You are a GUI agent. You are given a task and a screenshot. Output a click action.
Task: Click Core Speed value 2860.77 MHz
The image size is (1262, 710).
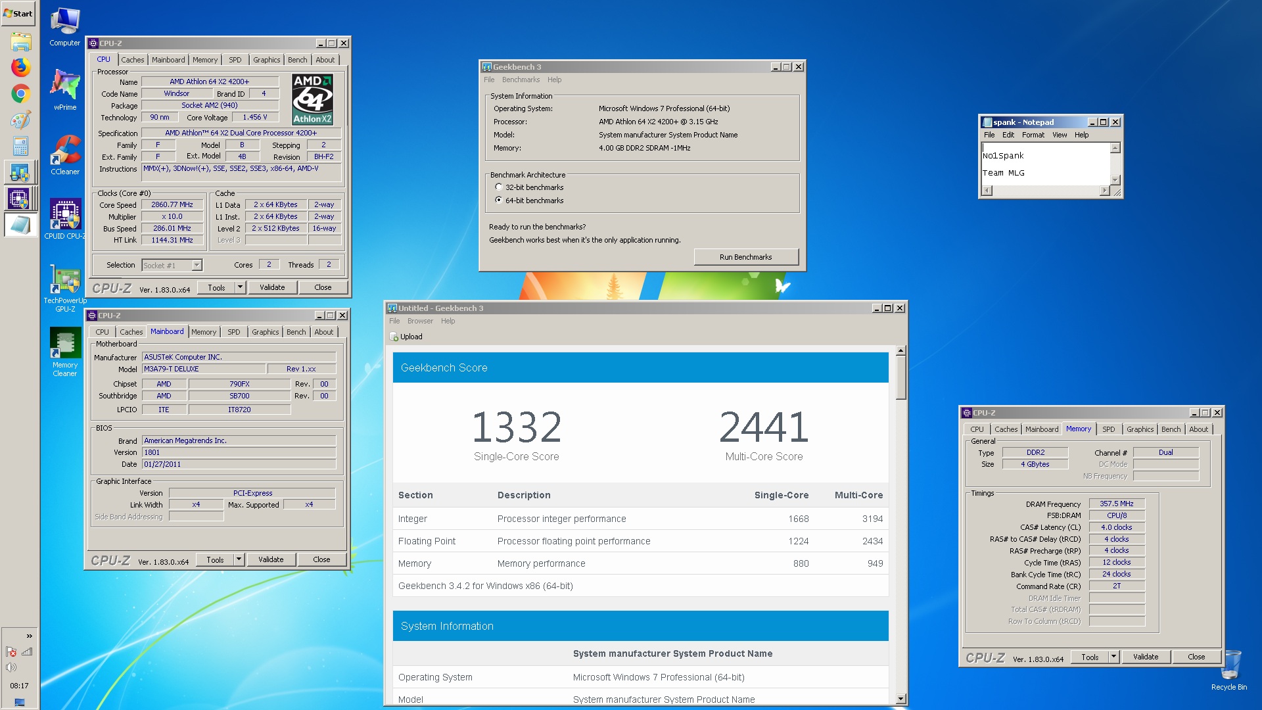(172, 204)
